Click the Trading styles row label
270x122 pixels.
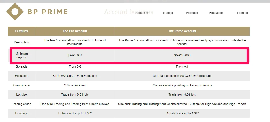point(22,104)
